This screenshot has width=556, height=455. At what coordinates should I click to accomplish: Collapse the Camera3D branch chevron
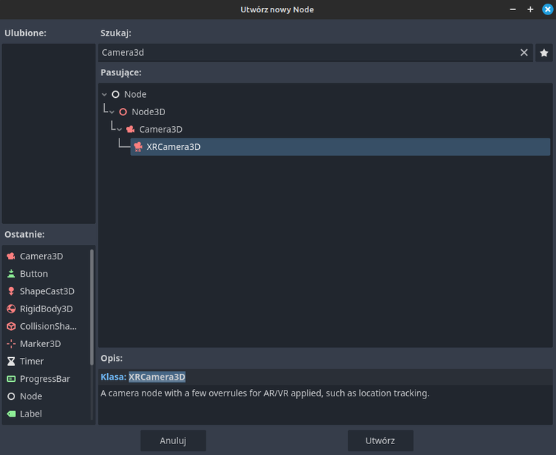click(119, 130)
